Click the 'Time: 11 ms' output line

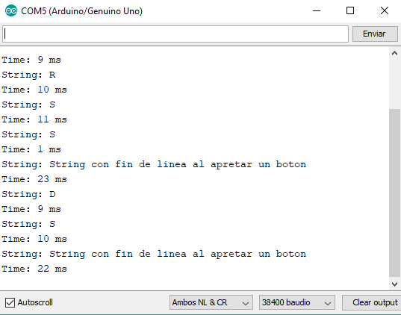34,119
